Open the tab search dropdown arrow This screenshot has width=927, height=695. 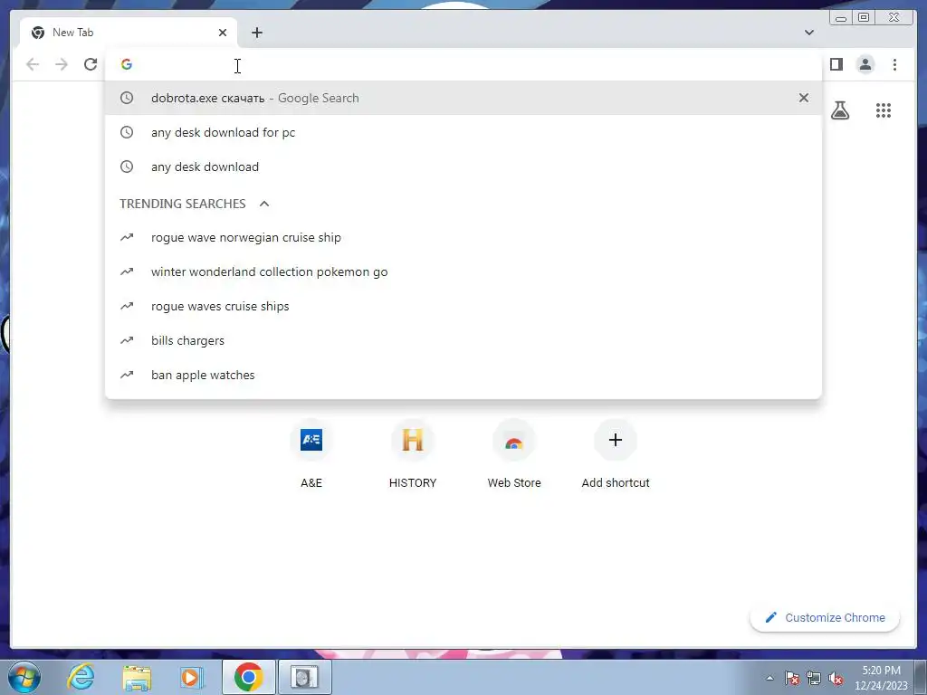tap(809, 33)
